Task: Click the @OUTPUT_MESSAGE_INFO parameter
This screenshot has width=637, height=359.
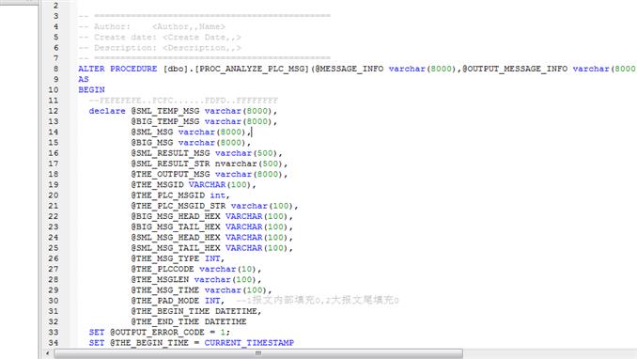Action: [x=515, y=69]
